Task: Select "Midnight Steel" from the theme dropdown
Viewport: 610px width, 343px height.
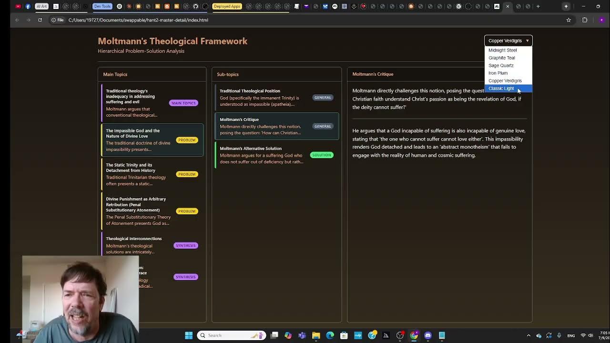Action: 503,50
